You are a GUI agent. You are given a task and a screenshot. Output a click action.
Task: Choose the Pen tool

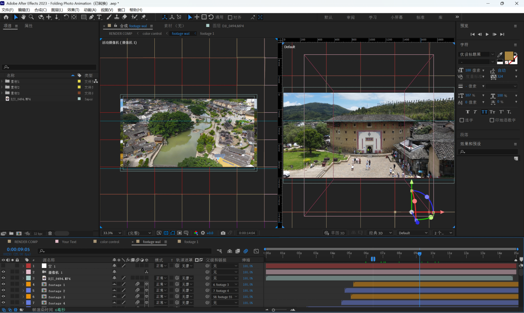[x=91, y=17]
